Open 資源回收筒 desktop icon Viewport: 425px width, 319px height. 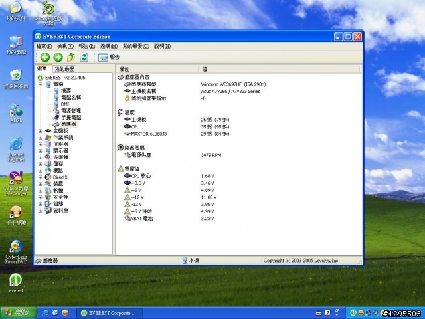(16, 79)
